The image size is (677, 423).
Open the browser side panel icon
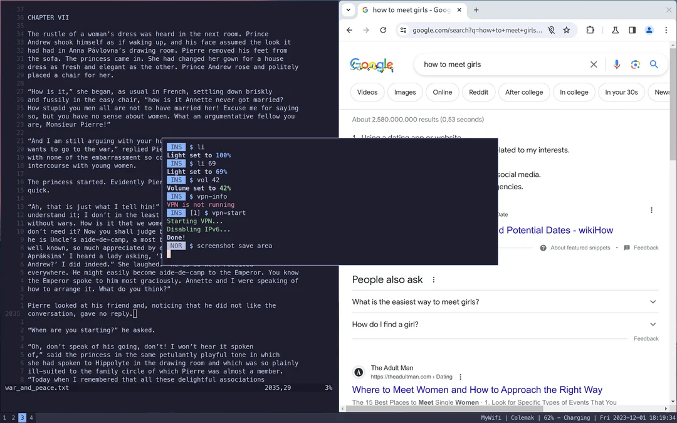(x=632, y=29)
